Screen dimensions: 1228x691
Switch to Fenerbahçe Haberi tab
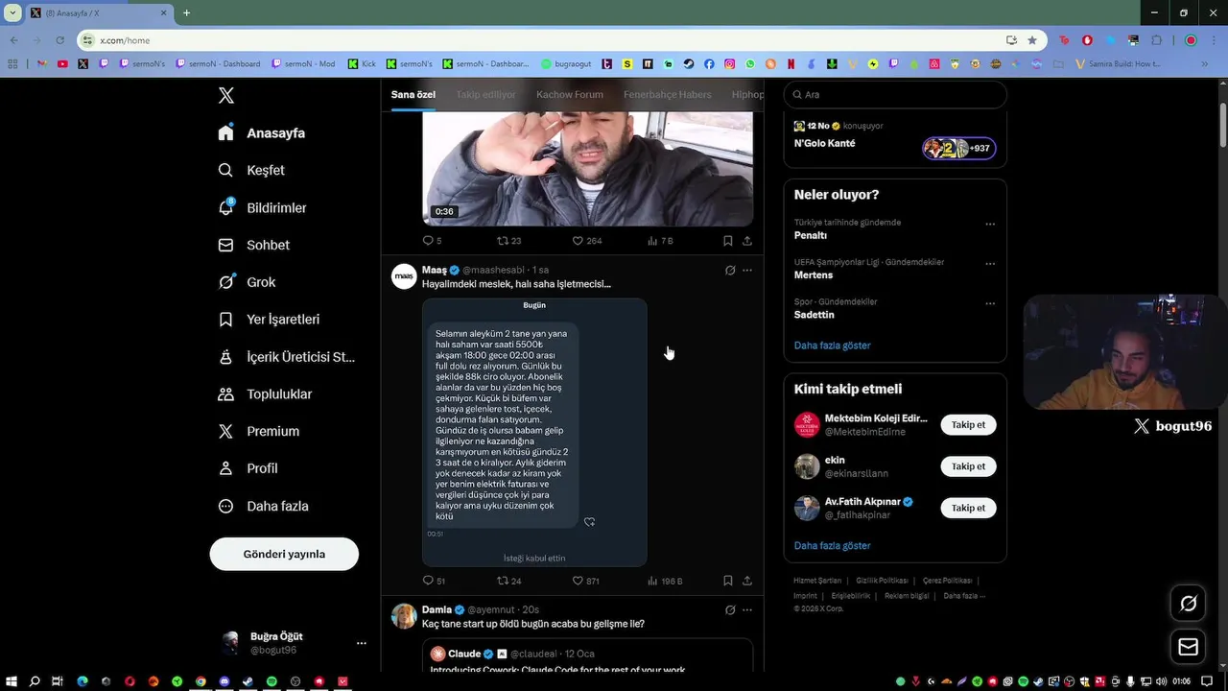coord(668,94)
